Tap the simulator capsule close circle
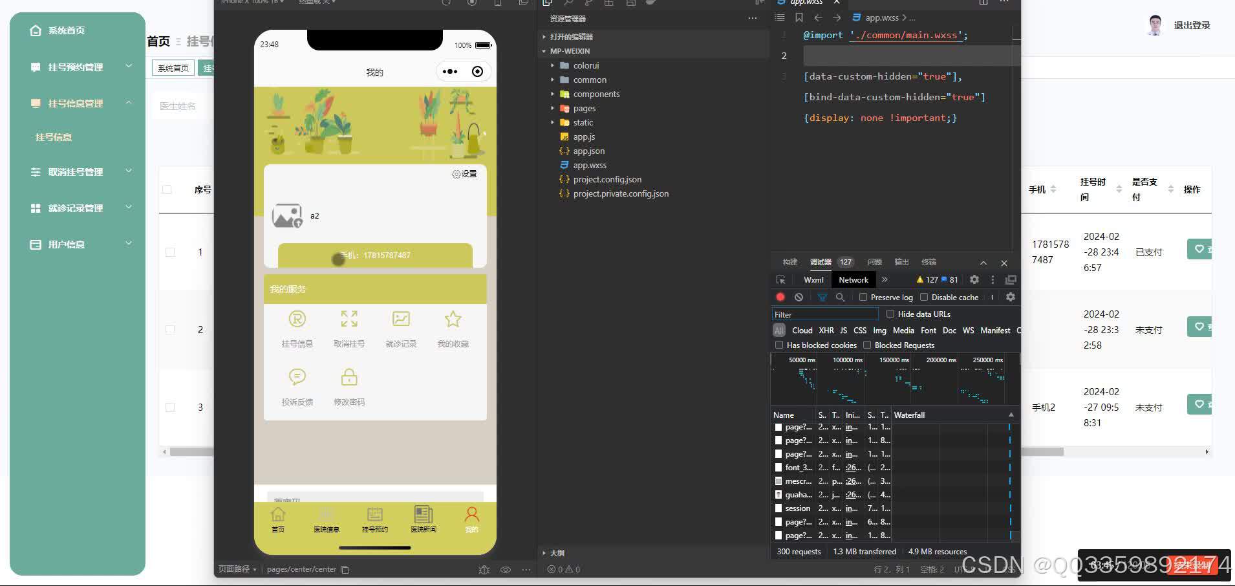1235x586 pixels. tap(477, 72)
